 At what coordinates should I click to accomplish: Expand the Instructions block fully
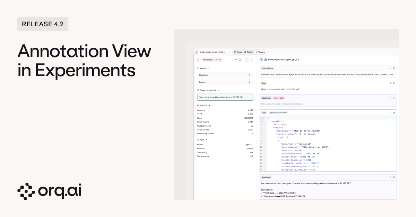tap(390, 68)
